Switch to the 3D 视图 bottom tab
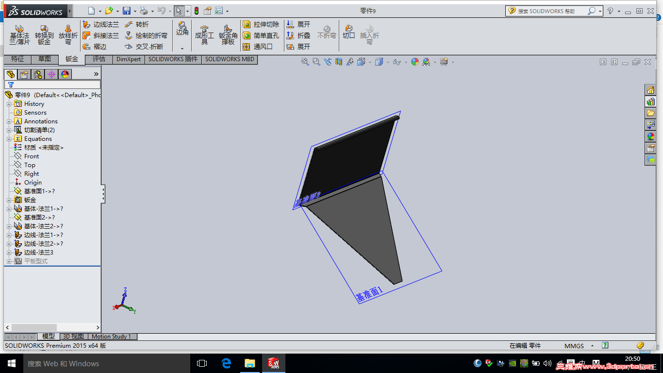 (74, 336)
